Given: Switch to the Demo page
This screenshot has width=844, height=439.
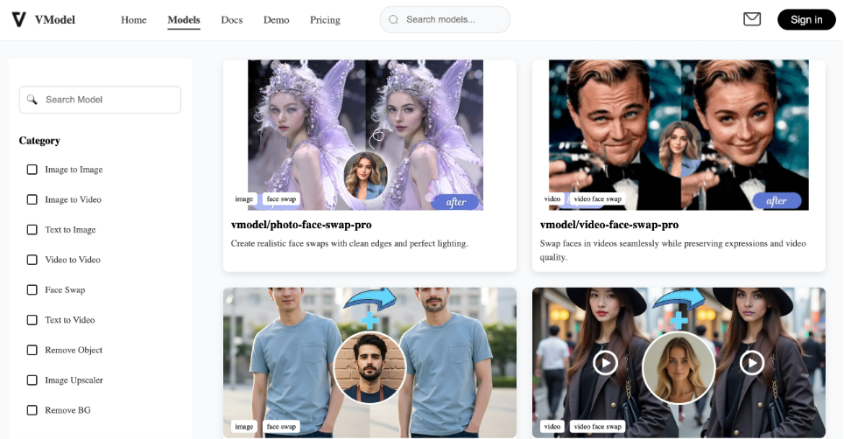Looking at the screenshot, I should click(276, 20).
